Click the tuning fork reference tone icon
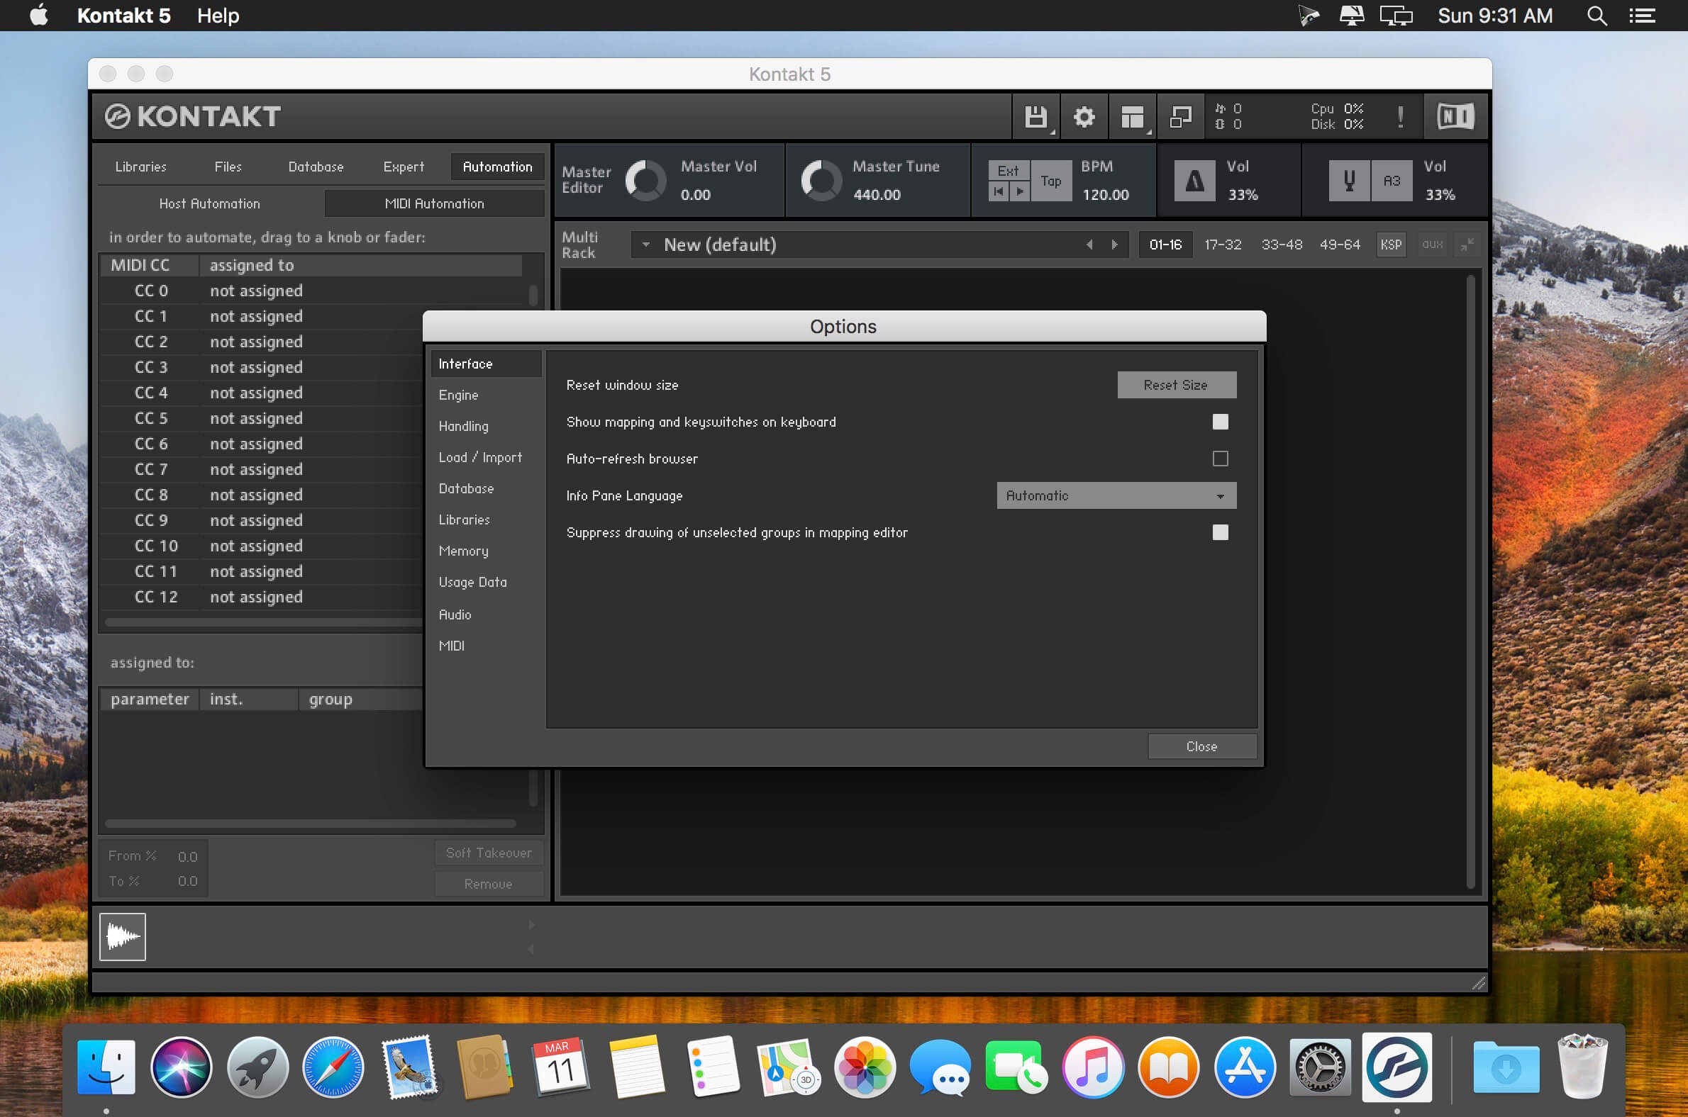 point(1349,180)
